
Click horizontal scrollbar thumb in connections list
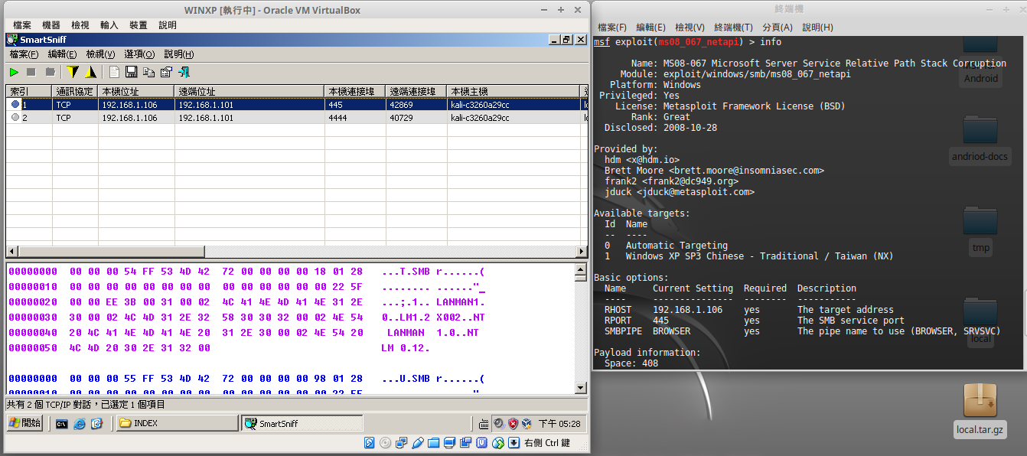(x=112, y=252)
